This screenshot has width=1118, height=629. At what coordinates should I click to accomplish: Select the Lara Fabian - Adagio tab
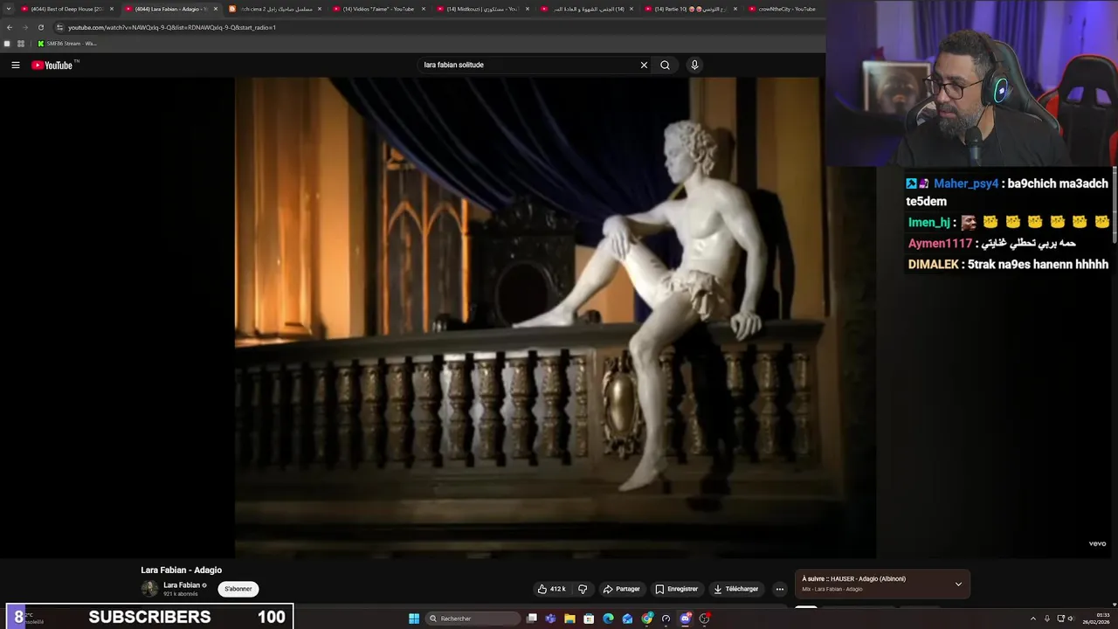[x=171, y=9]
